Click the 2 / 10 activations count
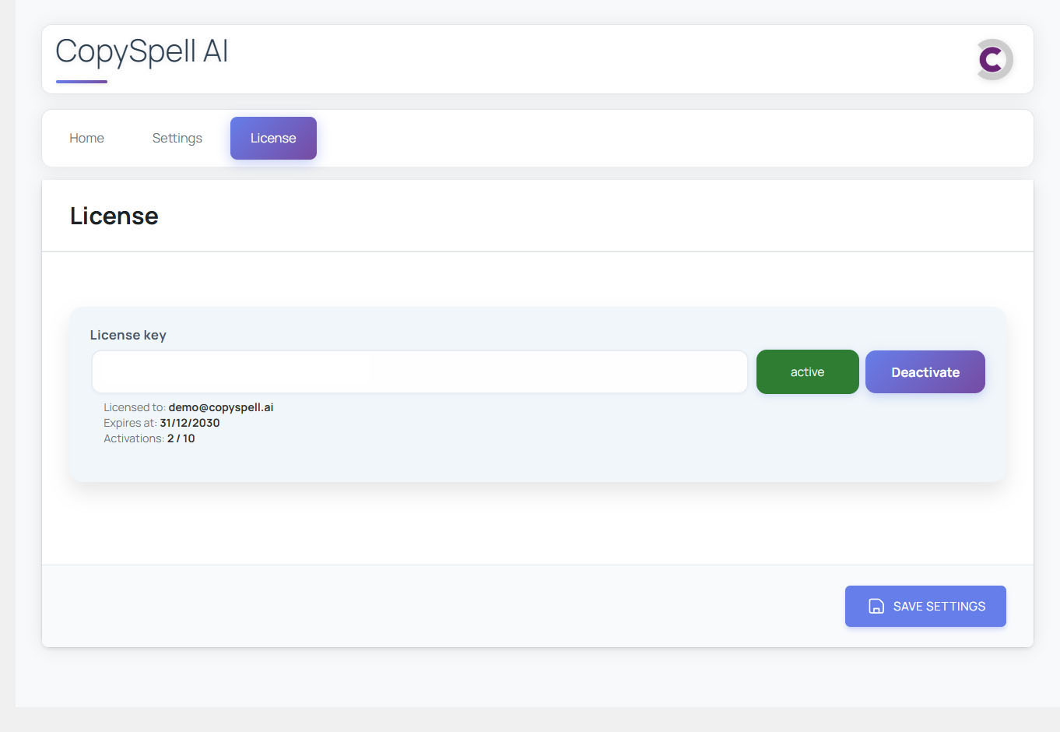The width and height of the screenshot is (1060, 732). [x=181, y=438]
